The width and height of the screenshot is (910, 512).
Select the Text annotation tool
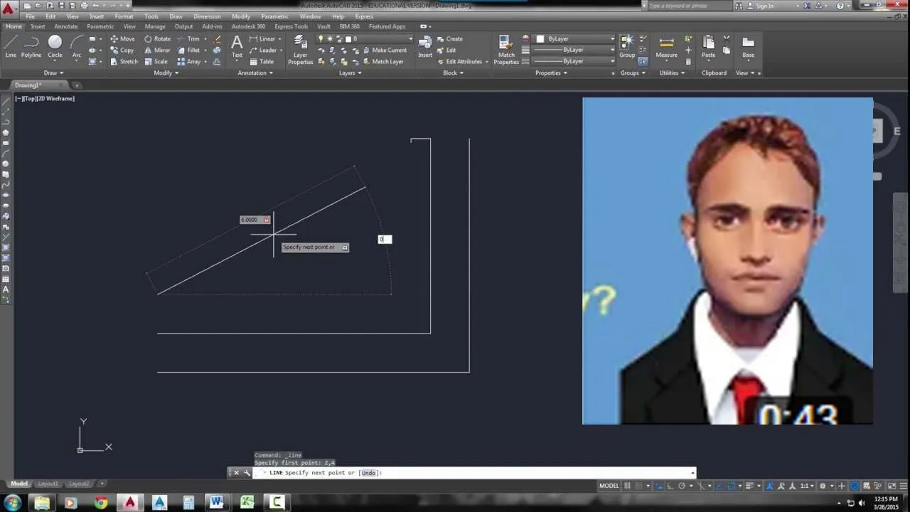237,46
